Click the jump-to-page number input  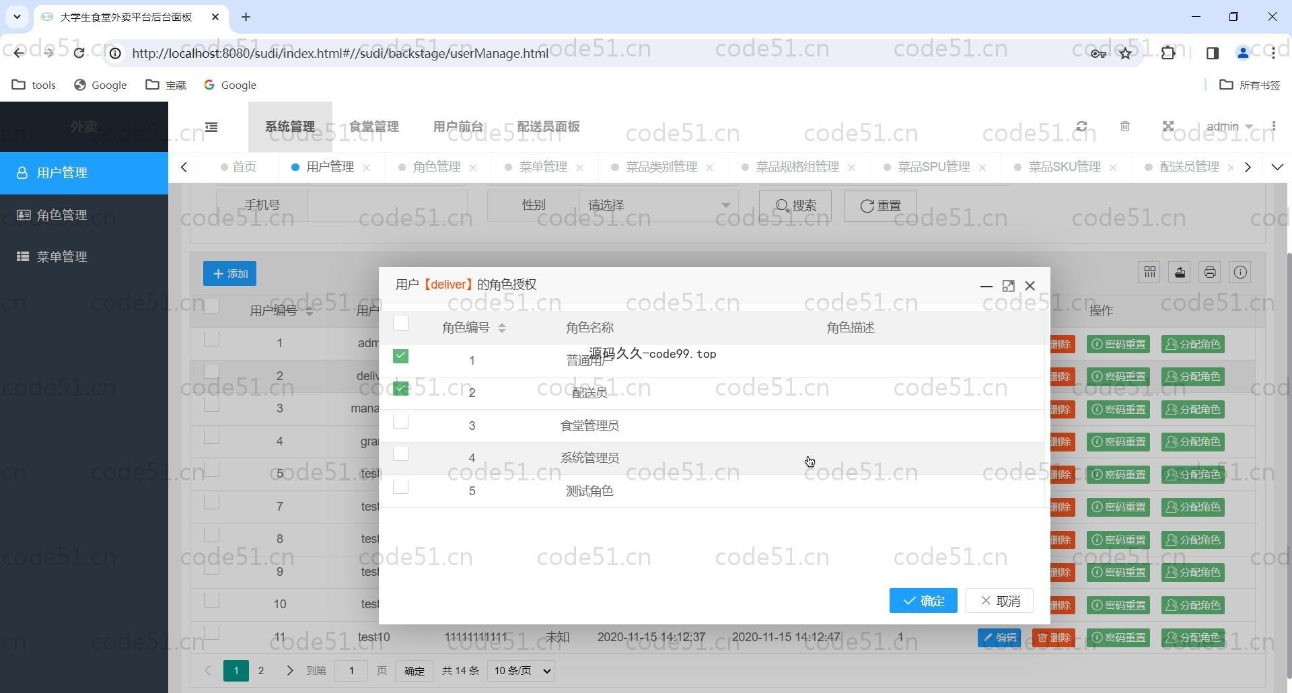pyautogui.click(x=351, y=671)
